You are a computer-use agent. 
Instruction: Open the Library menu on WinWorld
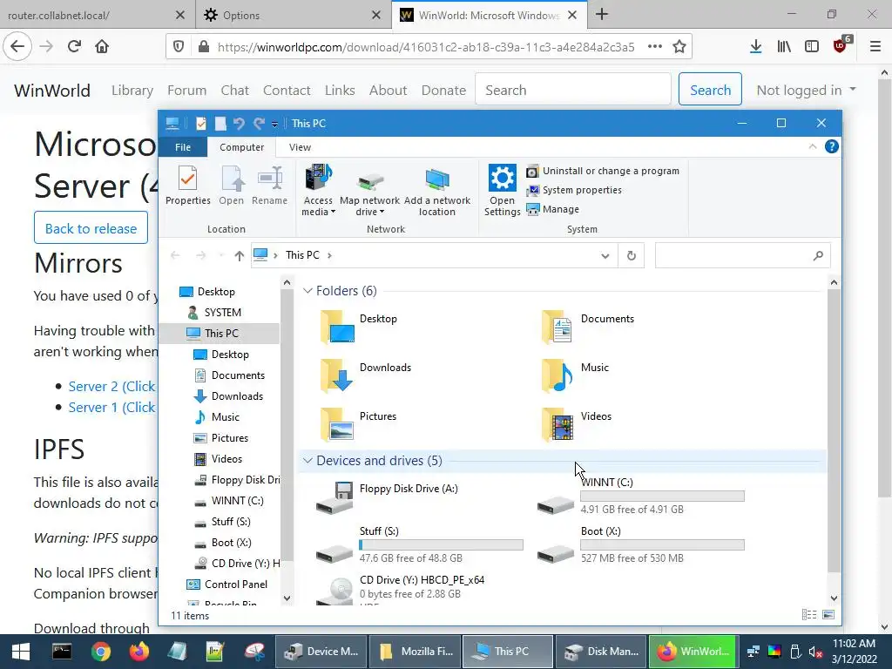click(132, 90)
